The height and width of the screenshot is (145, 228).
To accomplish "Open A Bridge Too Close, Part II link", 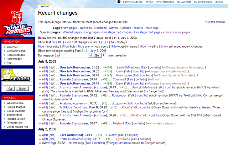I will (x=79, y=107).
